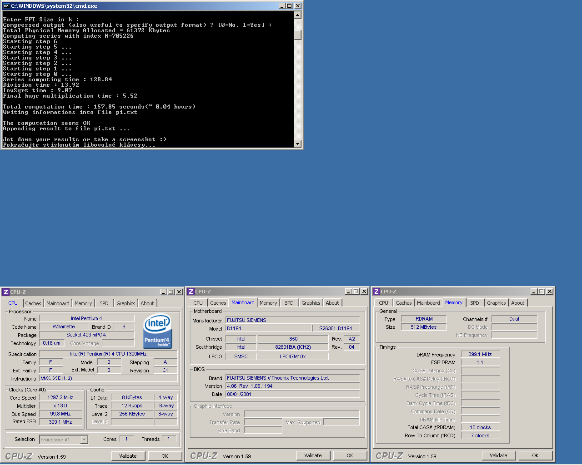Viewport: 582px width, 465px height.
Task: Open Graphics tab in the Mainboard CPU-Z window
Action: (311, 303)
